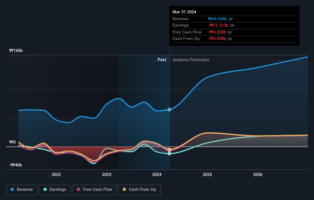Select the 2022 x-axis label

56,174
